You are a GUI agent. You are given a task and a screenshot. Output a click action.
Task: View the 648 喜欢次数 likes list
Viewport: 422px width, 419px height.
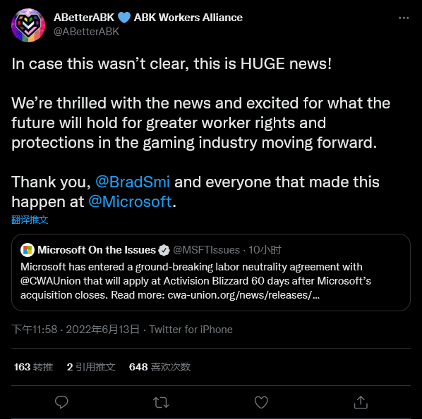point(159,367)
